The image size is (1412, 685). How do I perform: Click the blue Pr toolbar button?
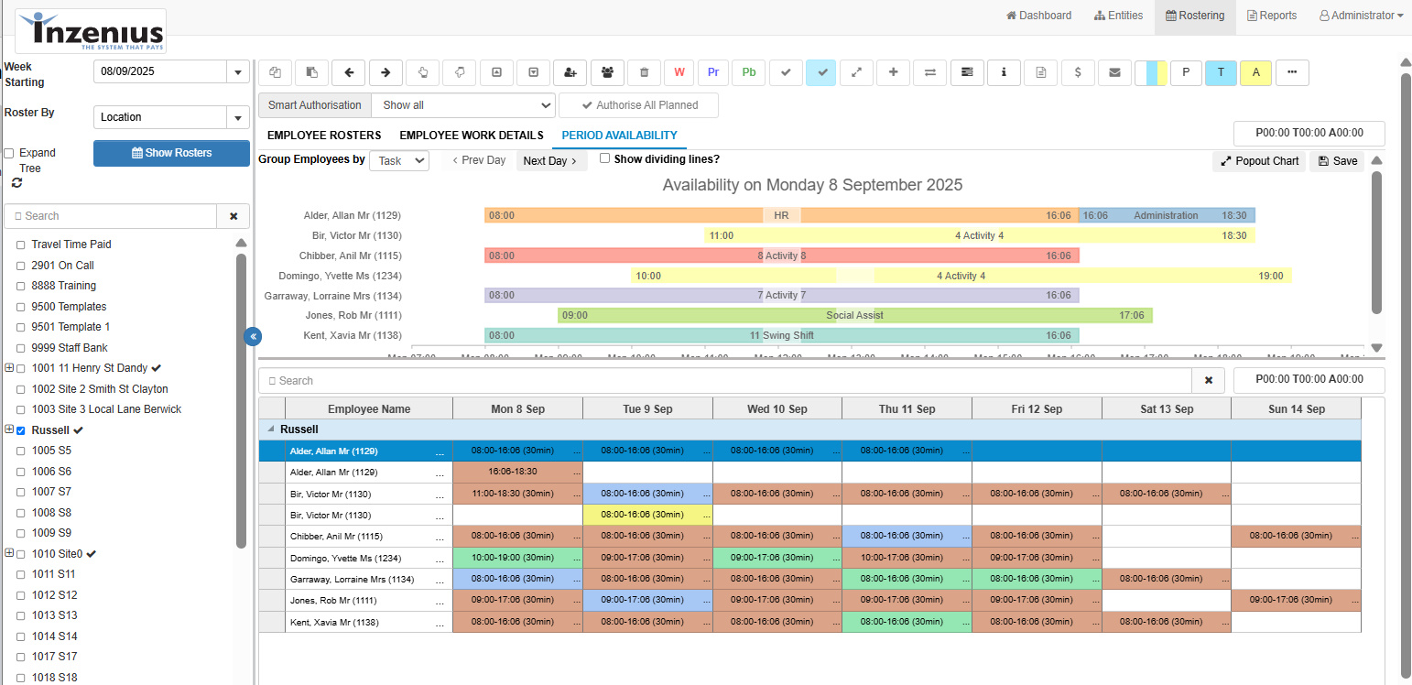pyautogui.click(x=713, y=72)
